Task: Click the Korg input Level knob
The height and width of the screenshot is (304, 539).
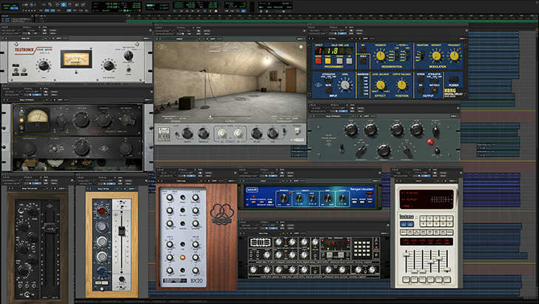Action: click(x=345, y=85)
